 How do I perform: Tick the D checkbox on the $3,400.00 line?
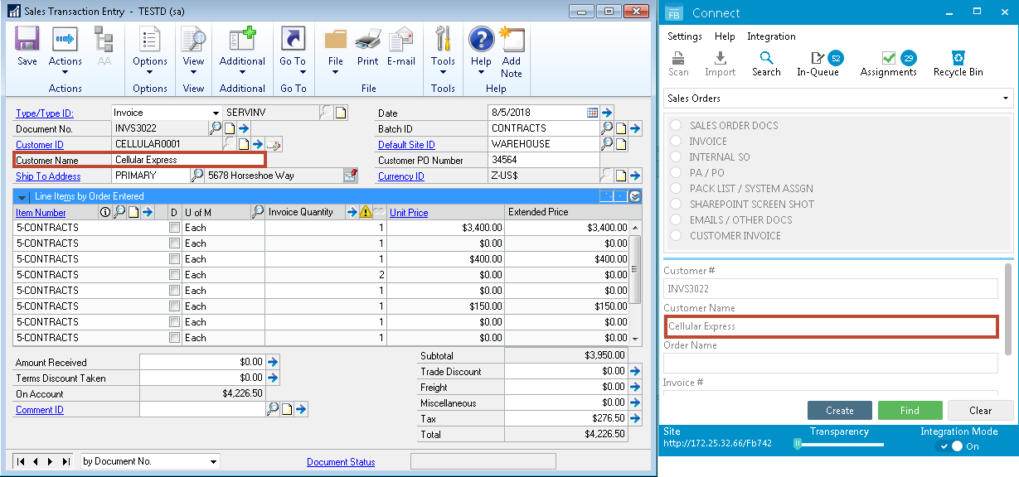[x=174, y=227]
